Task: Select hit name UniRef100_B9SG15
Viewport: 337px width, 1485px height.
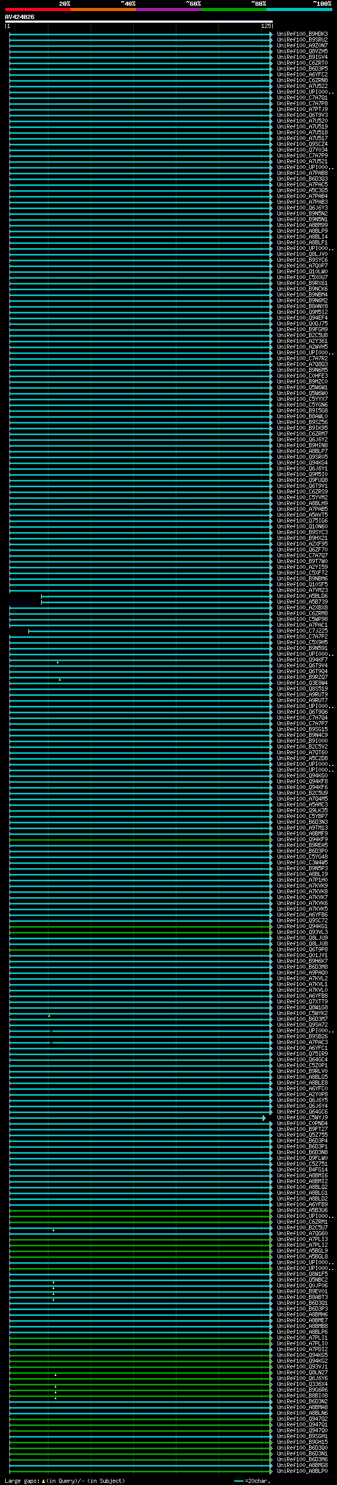Action: tap(302, 730)
